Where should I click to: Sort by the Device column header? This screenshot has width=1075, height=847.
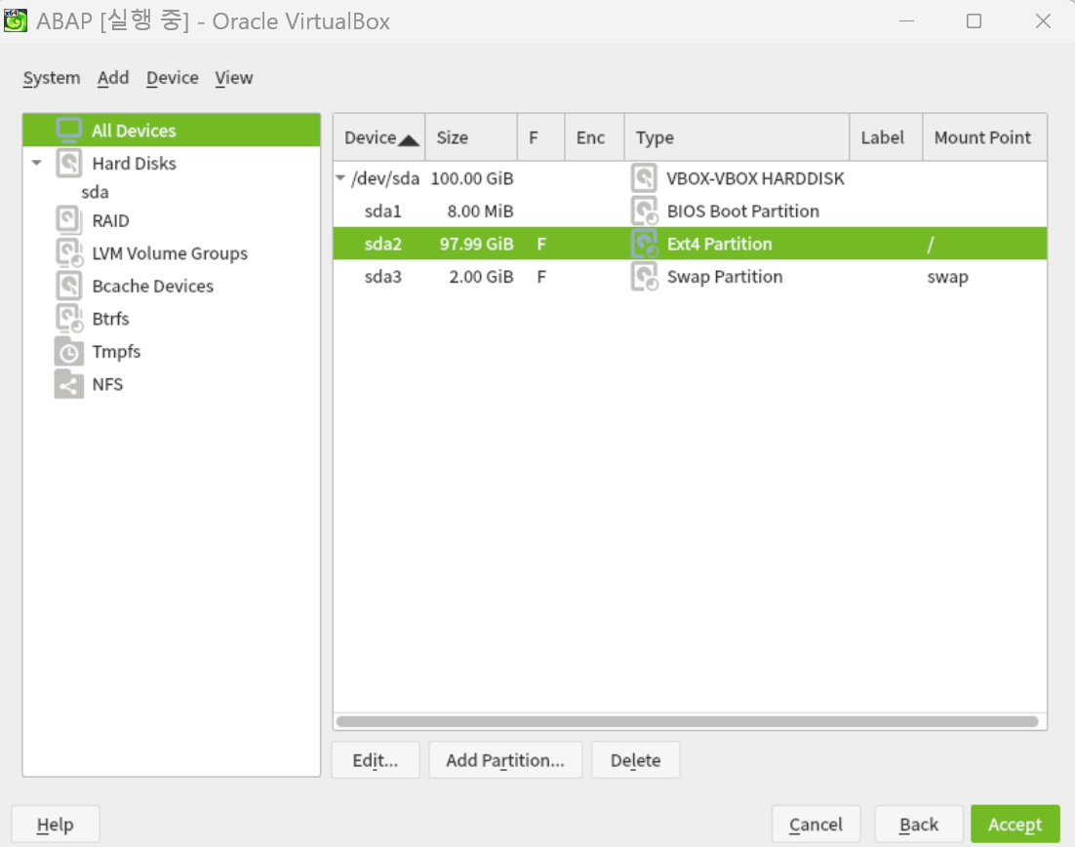379,137
